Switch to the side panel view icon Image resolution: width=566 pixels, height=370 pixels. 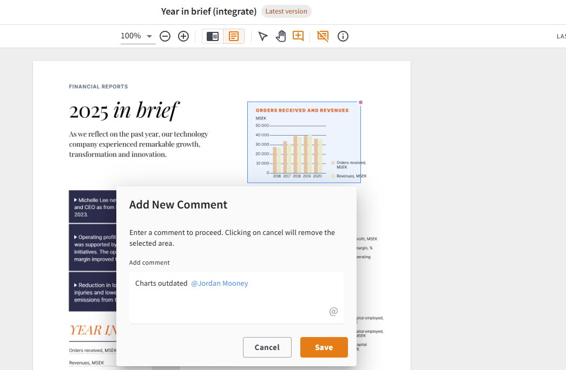[x=213, y=36]
